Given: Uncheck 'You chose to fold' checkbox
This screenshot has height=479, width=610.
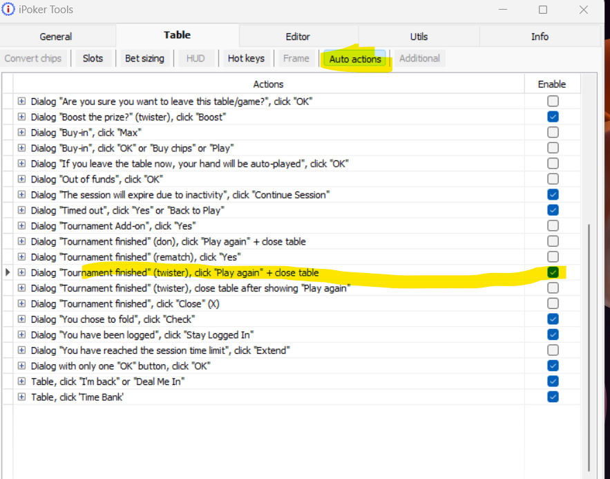Looking at the screenshot, I should coord(553,319).
